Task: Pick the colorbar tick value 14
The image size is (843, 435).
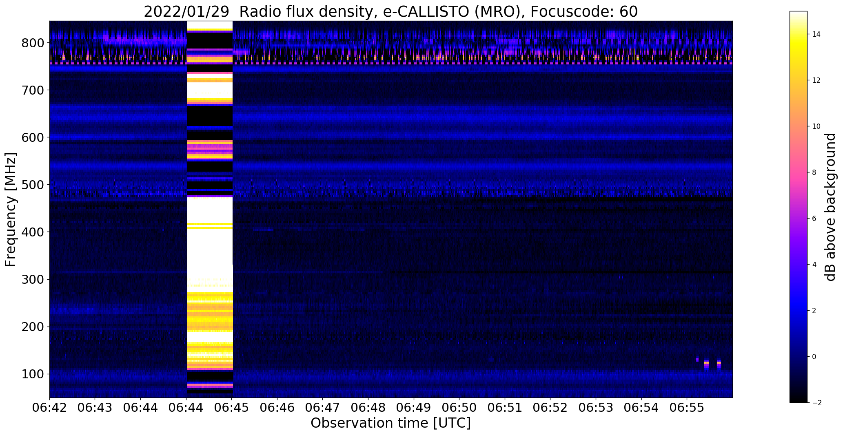Action: tap(816, 34)
